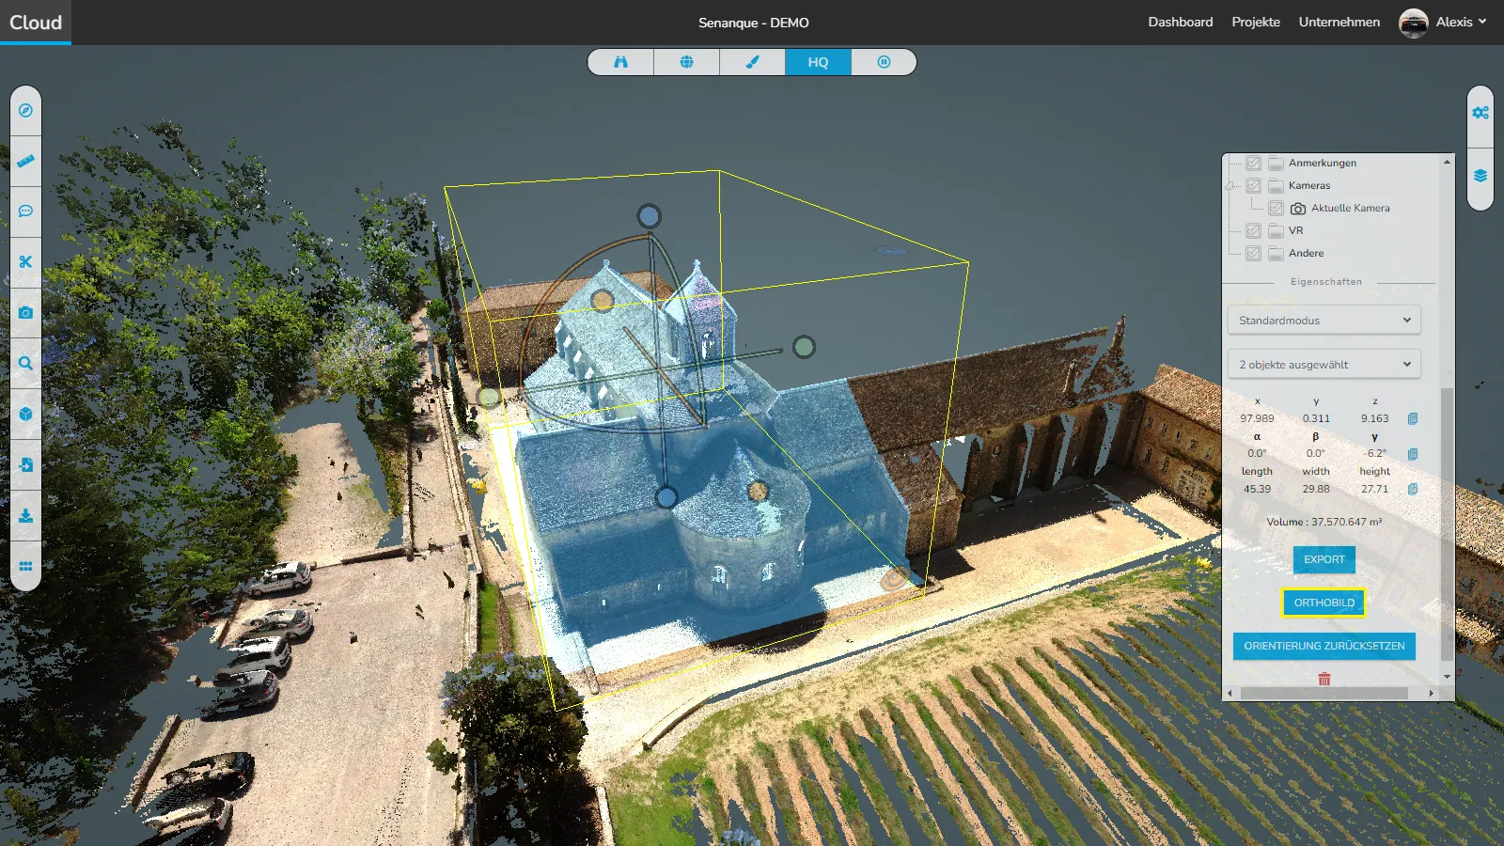Click the Volume 37,570.647 m³ text

click(x=1324, y=522)
